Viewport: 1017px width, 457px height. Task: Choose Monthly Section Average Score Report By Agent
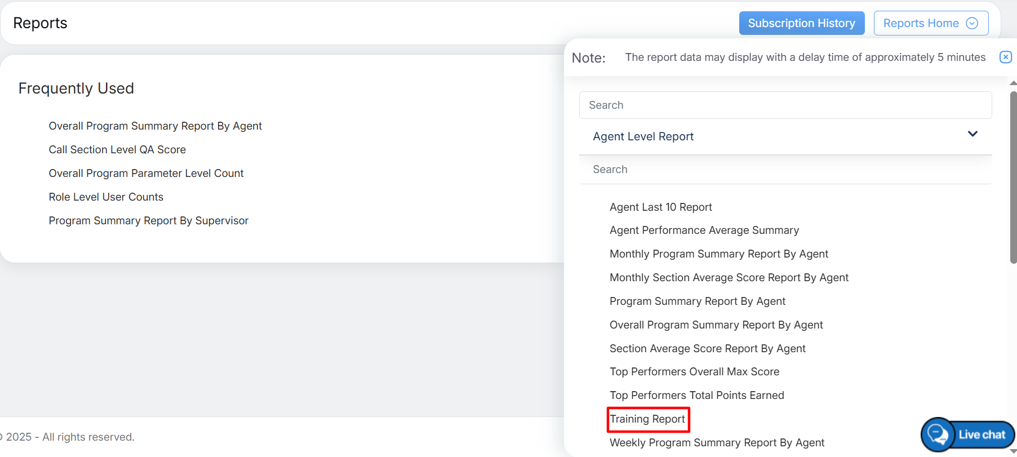(x=729, y=278)
